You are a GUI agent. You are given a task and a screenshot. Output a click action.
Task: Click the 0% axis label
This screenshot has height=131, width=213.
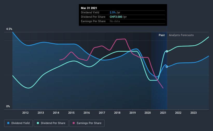click(8, 107)
